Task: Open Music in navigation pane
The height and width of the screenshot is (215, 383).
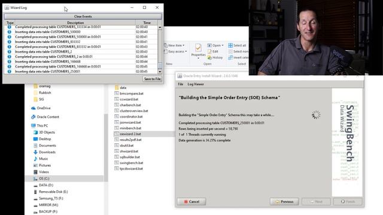Action: (x=41, y=158)
